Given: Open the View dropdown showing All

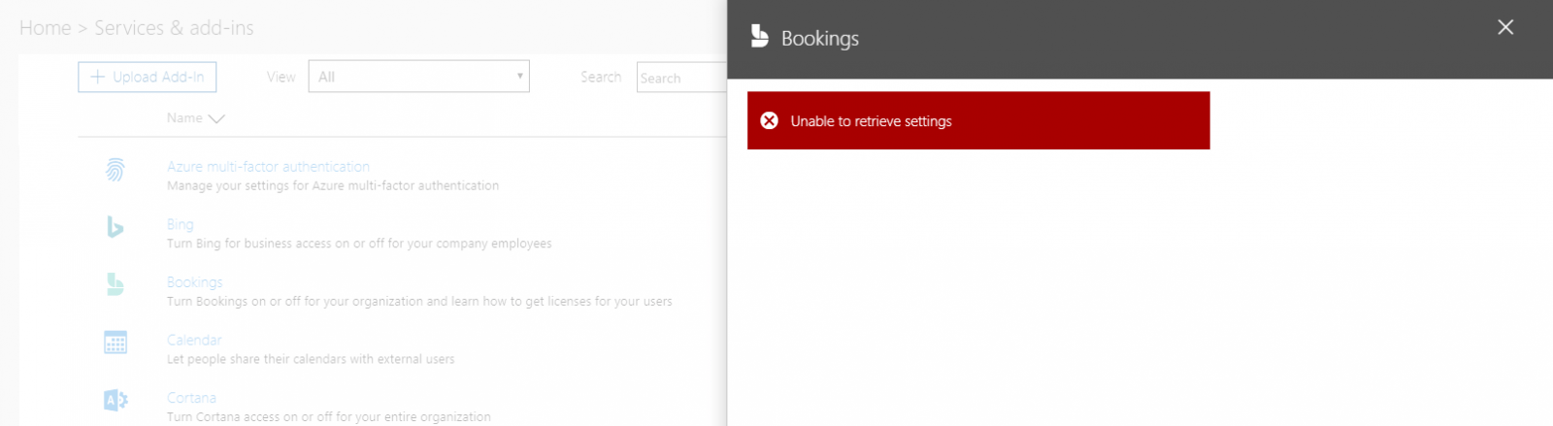Looking at the screenshot, I should [x=418, y=77].
